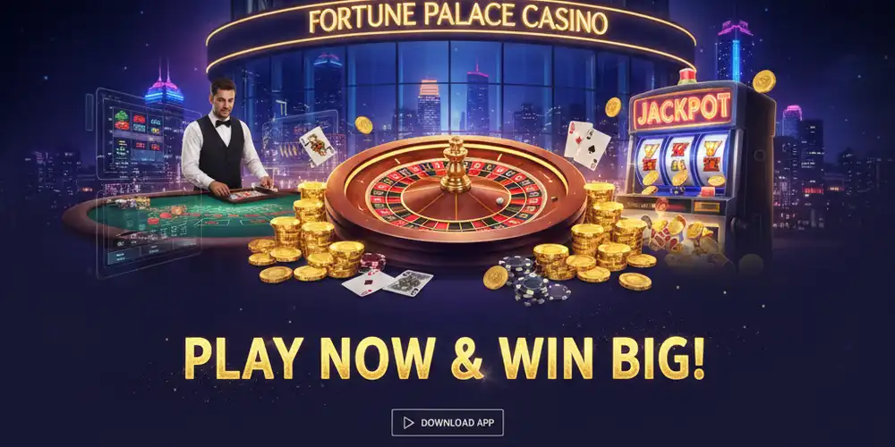This screenshot has height=447, width=895.
Task: Click the Play Now & Win Big headline
Action: pyautogui.click(x=444, y=358)
